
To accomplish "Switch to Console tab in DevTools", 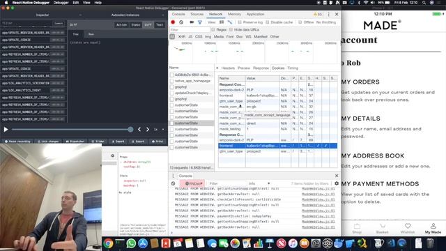I will pyautogui.click(x=178, y=14).
